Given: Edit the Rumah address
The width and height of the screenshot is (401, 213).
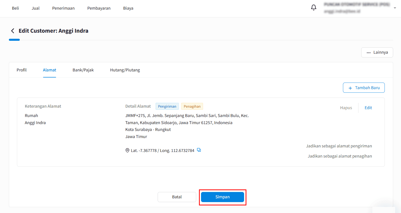Looking at the screenshot, I should pos(368,108).
